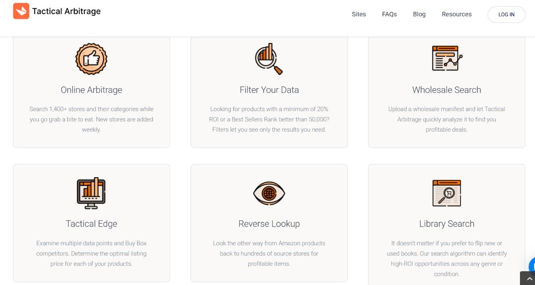Click the Tactical Arbitrage brand name

(x=66, y=11)
